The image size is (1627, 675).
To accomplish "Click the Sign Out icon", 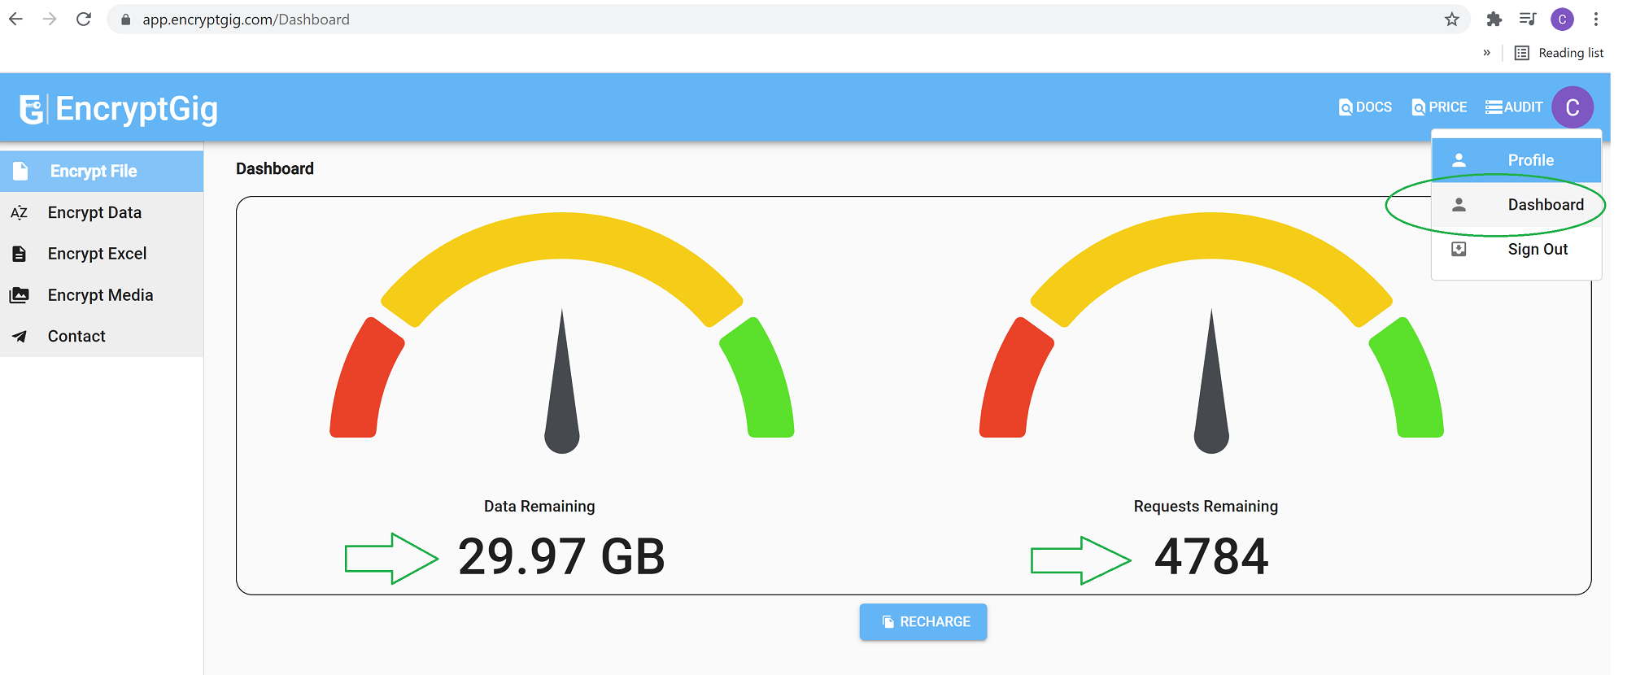I will pyautogui.click(x=1459, y=249).
